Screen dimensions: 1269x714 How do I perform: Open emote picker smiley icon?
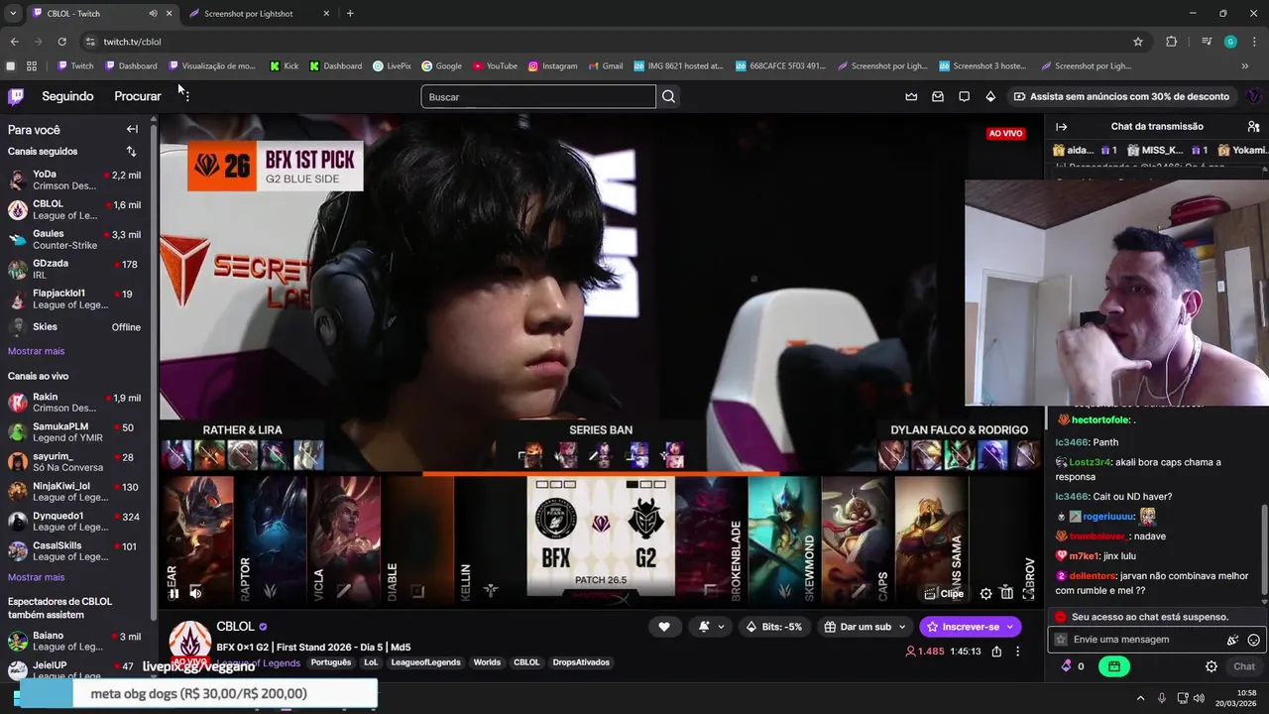point(1253,640)
